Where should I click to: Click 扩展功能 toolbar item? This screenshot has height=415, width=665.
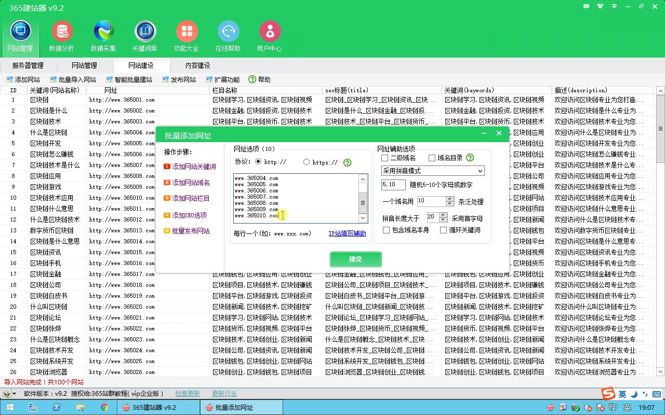click(223, 79)
